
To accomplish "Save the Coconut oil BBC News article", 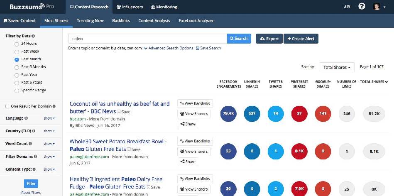I will point(123,112).
